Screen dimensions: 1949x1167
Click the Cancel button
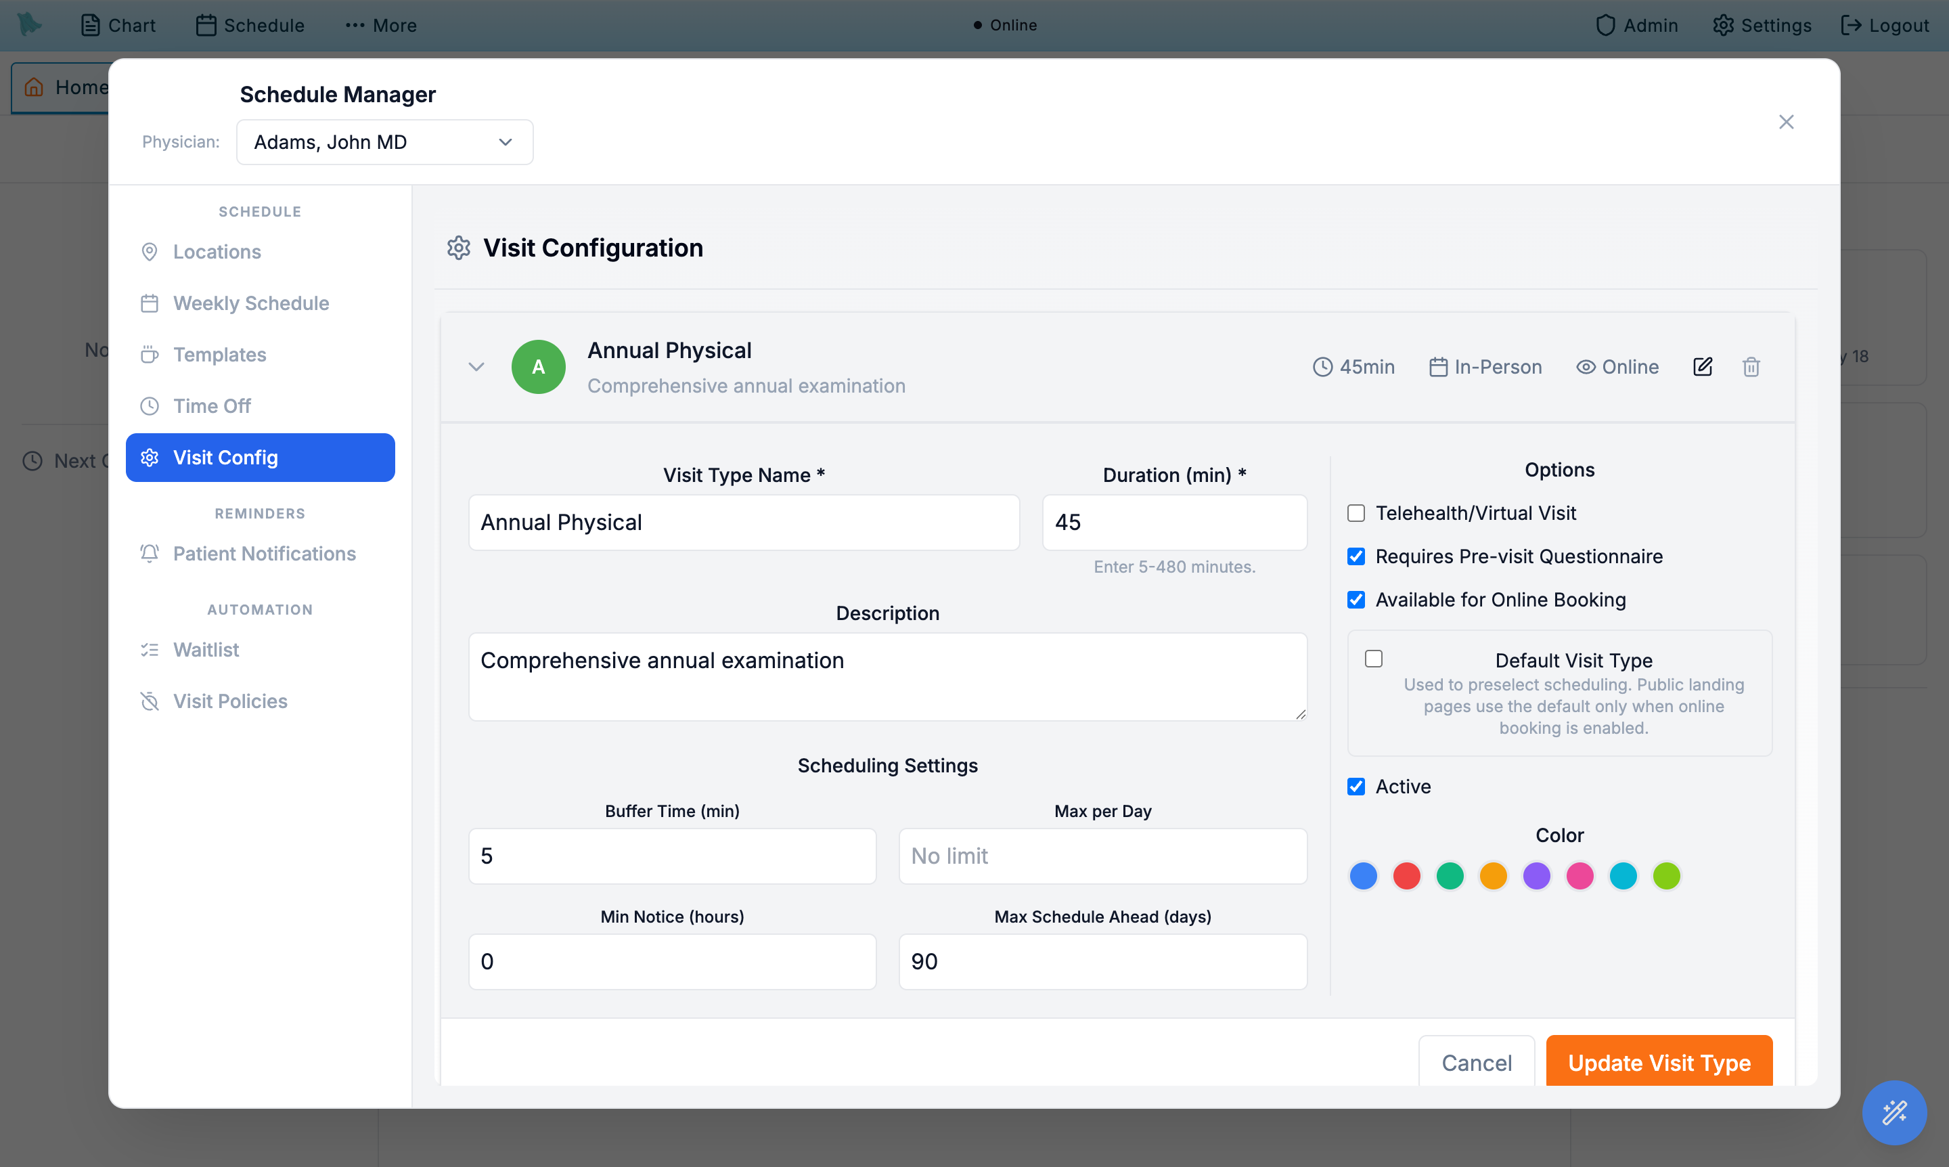[x=1477, y=1061]
